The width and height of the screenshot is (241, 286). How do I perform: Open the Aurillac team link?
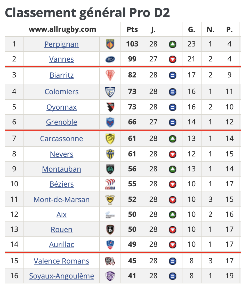[x=62, y=244]
